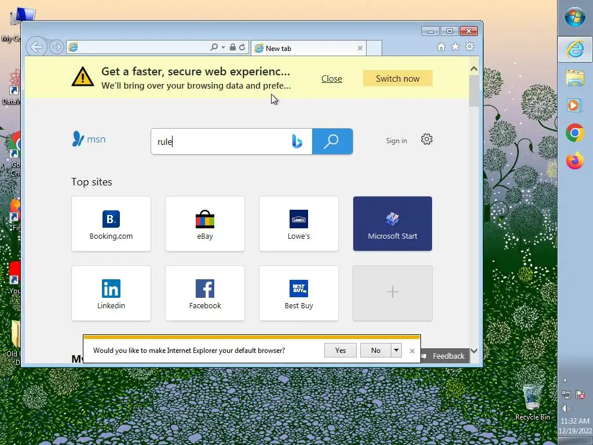Open the Recycle Bin desktop icon

pos(533,402)
